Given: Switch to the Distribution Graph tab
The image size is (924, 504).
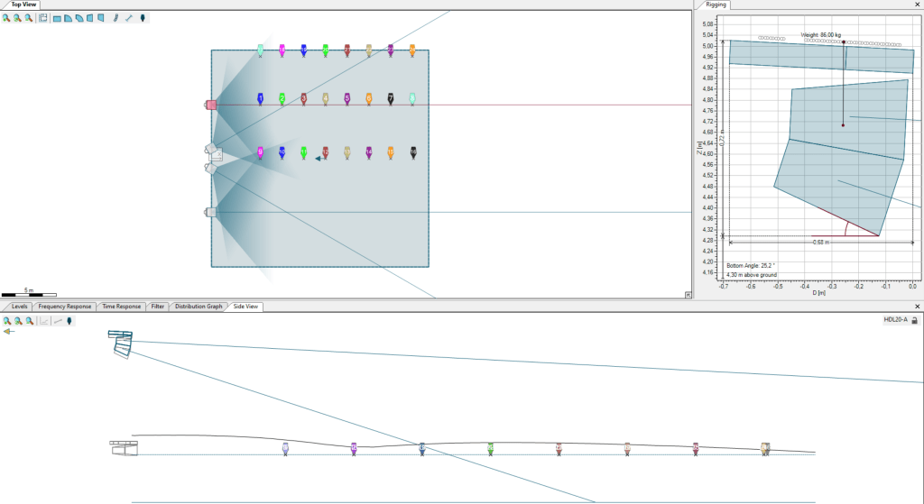Looking at the screenshot, I should [x=199, y=307].
